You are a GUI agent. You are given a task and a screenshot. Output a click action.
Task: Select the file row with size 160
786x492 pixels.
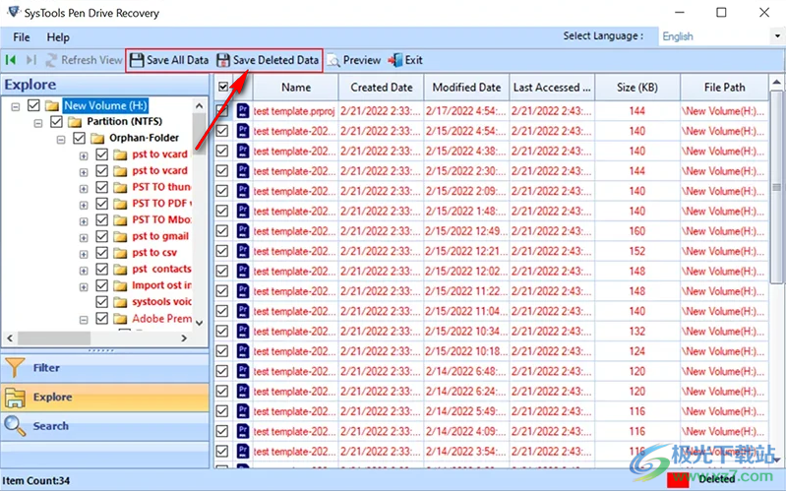click(491, 231)
